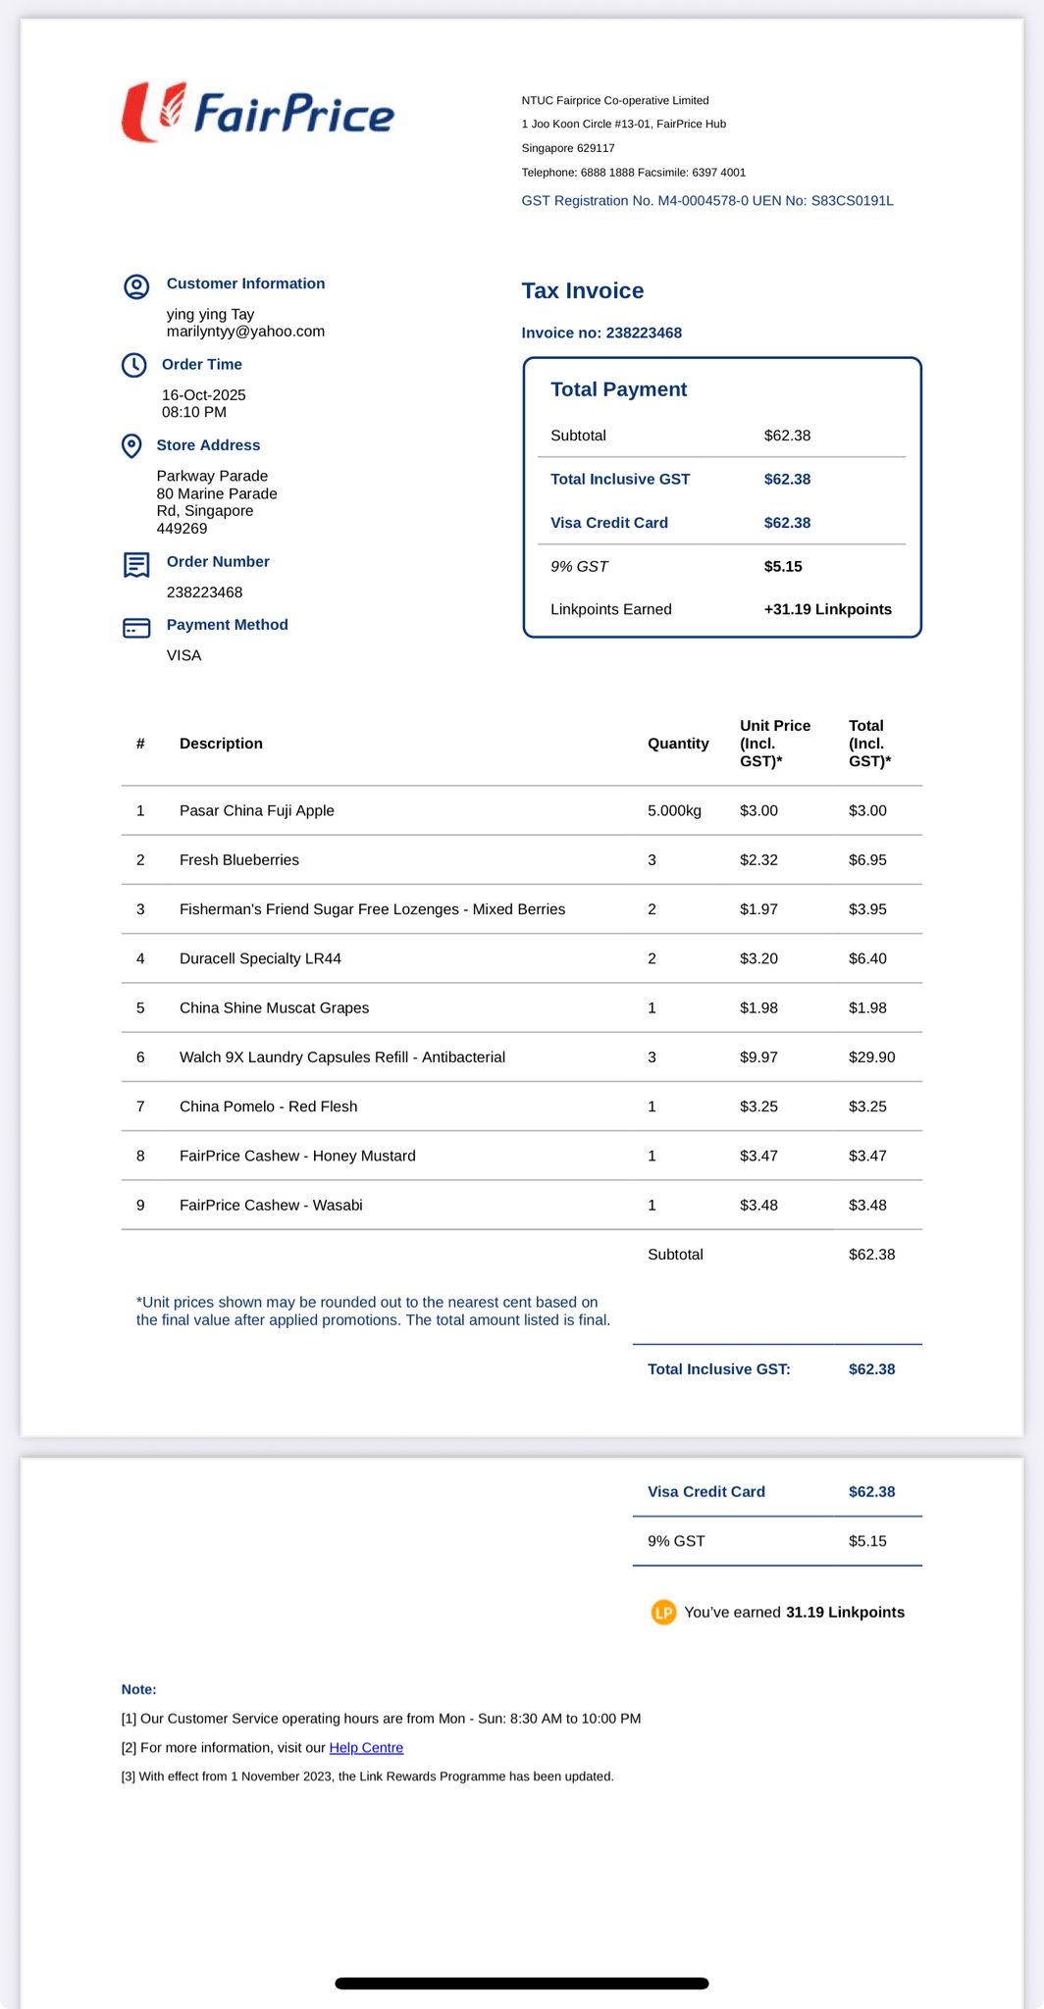This screenshot has width=1044, height=2009.
Task: Click Duracell Specialty LR44 item
Action: pos(260,958)
